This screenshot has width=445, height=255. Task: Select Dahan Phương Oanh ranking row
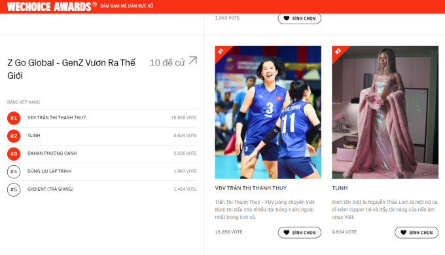point(102,154)
